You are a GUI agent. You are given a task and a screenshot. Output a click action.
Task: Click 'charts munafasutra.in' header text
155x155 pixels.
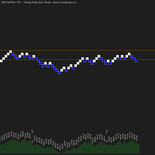[x=64, y=2]
